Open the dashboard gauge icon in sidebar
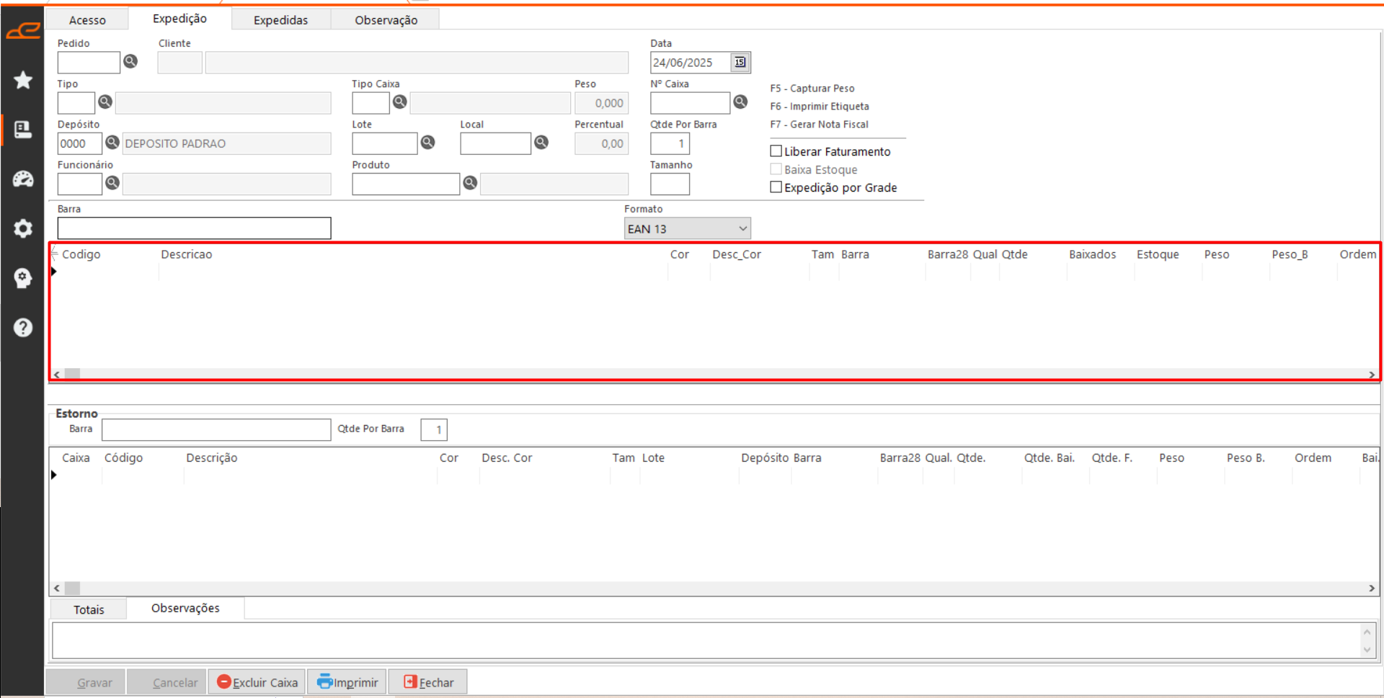Screen dimensions: 1384x698 [23, 179]
